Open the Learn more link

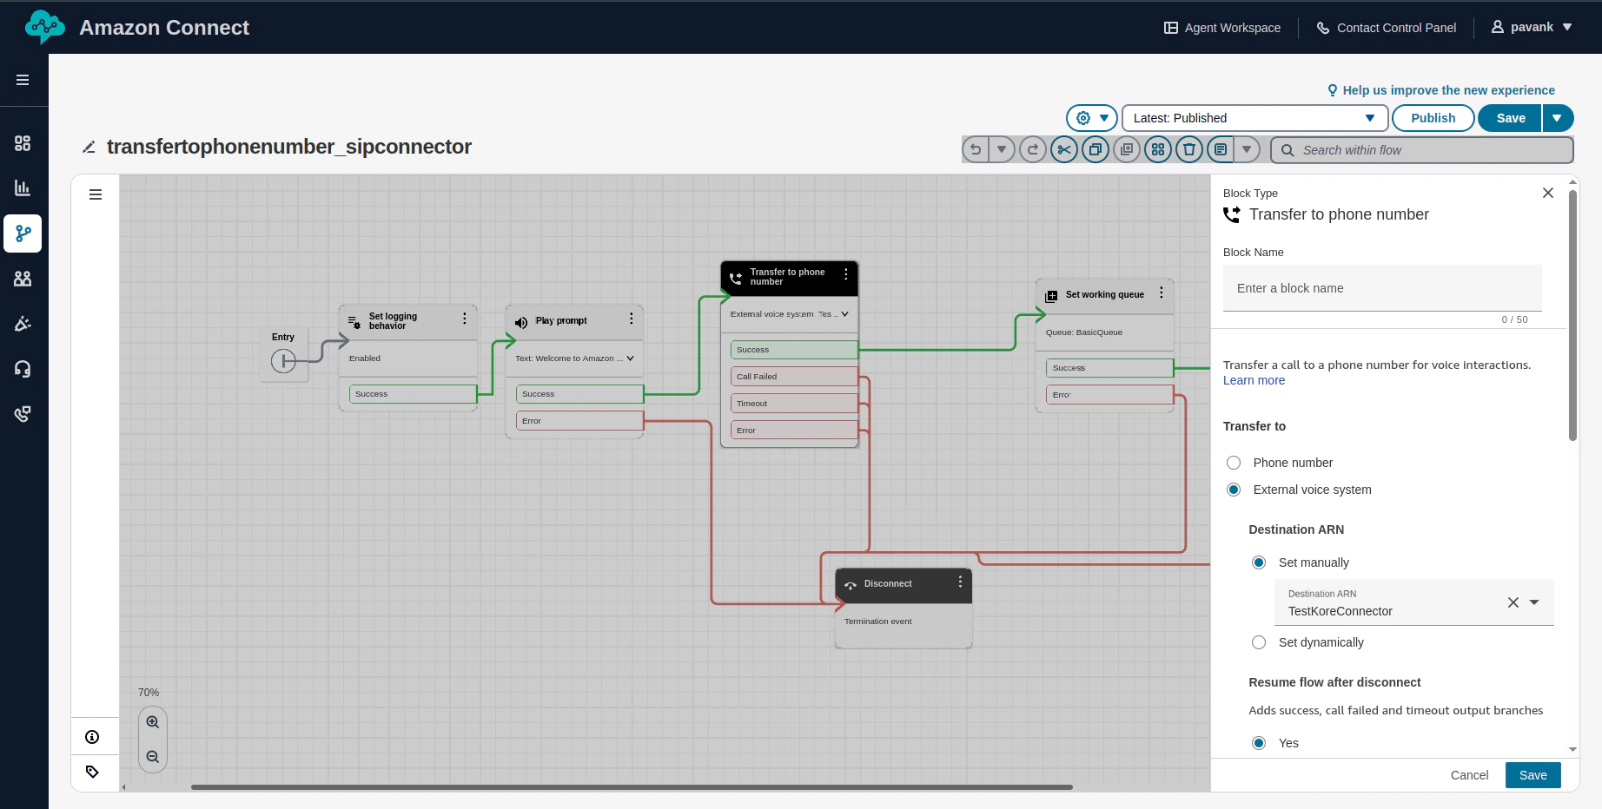pyautogui.click(x=1253, y=380)
